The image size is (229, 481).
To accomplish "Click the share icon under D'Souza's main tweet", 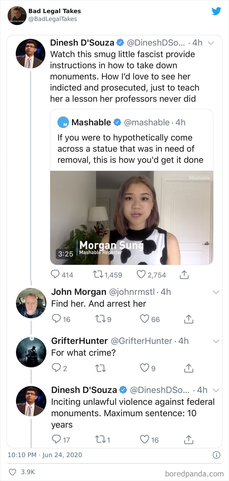I will click(184, 275).
